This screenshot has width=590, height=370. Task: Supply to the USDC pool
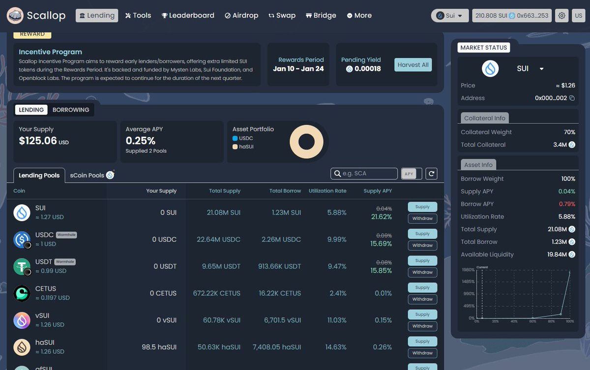pos(422,234)
